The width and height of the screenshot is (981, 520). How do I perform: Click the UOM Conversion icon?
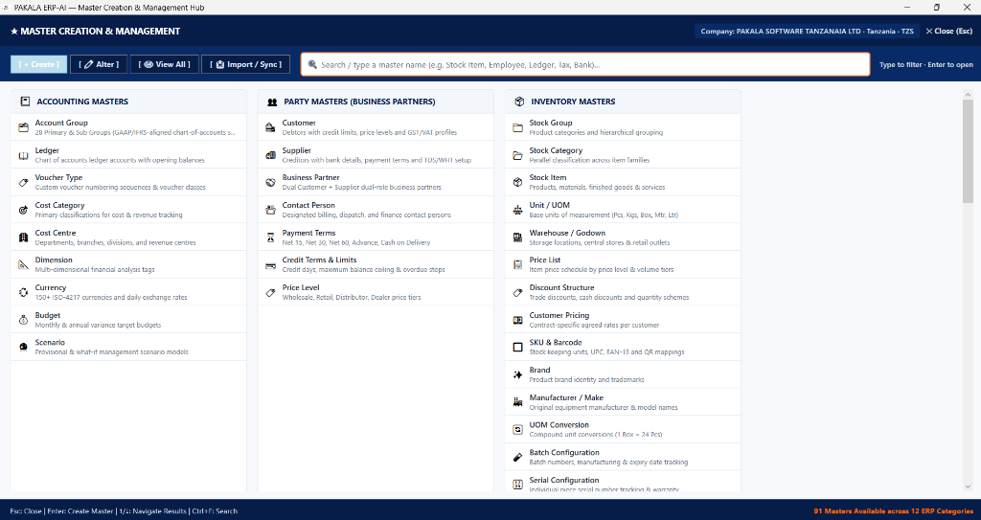[517, 429]
